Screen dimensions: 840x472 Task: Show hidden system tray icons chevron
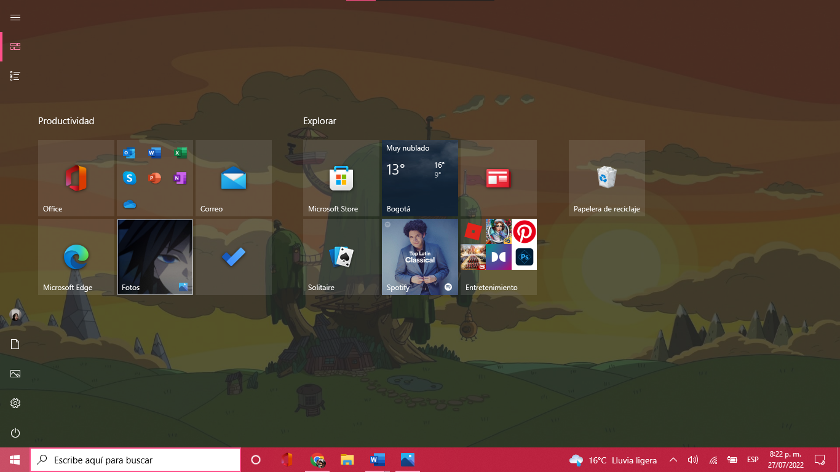tap(673, 460)
